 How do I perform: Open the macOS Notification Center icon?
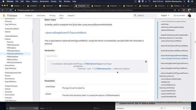tap(192, 1)
